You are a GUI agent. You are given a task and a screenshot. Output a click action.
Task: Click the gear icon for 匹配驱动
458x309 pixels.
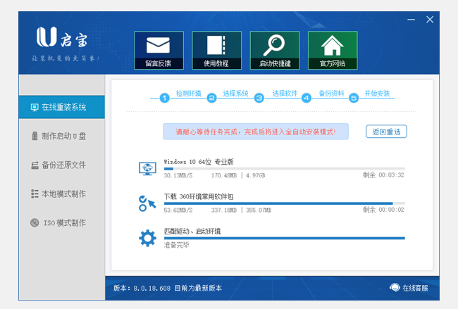147,238
